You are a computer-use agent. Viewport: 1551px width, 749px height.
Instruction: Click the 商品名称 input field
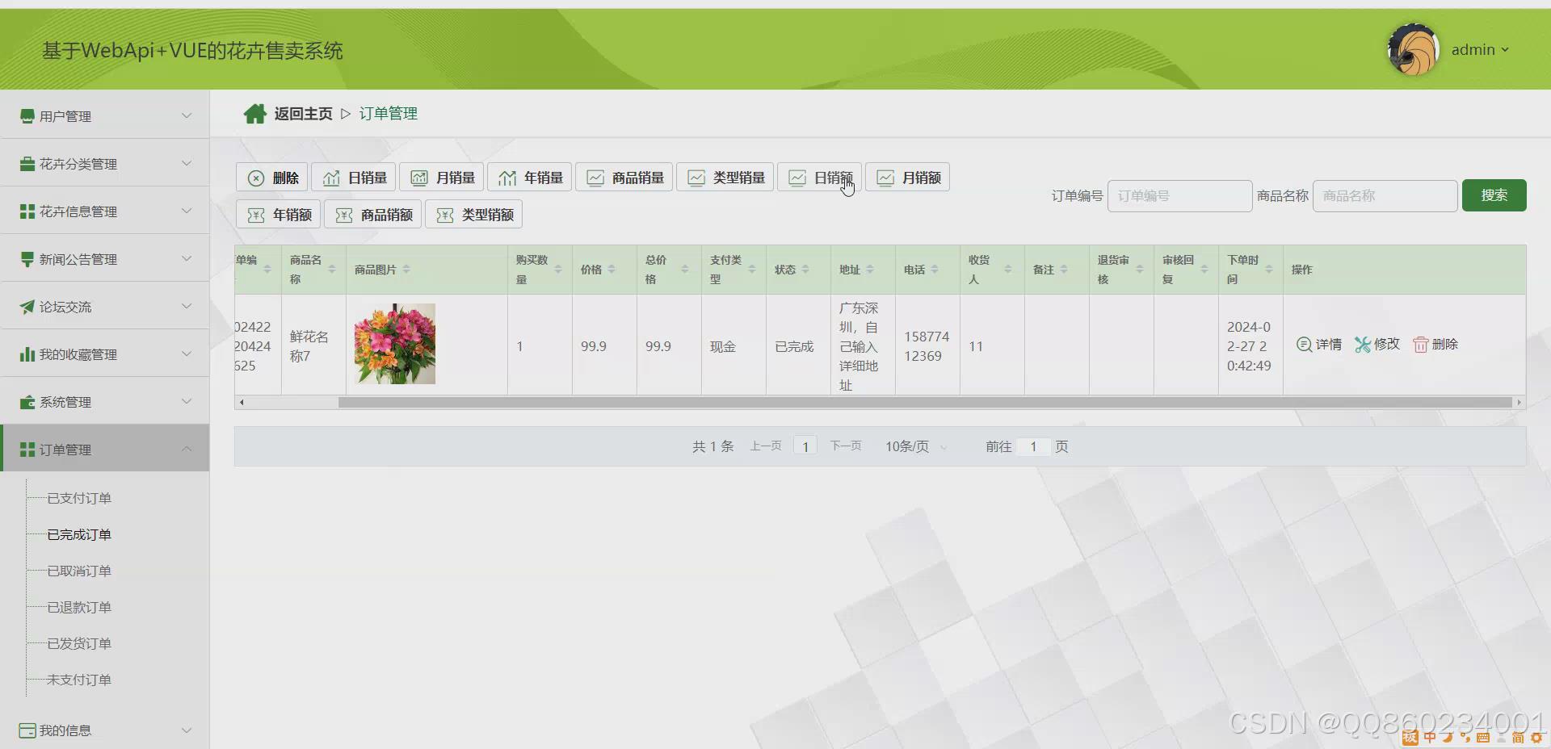point(1385,196)
